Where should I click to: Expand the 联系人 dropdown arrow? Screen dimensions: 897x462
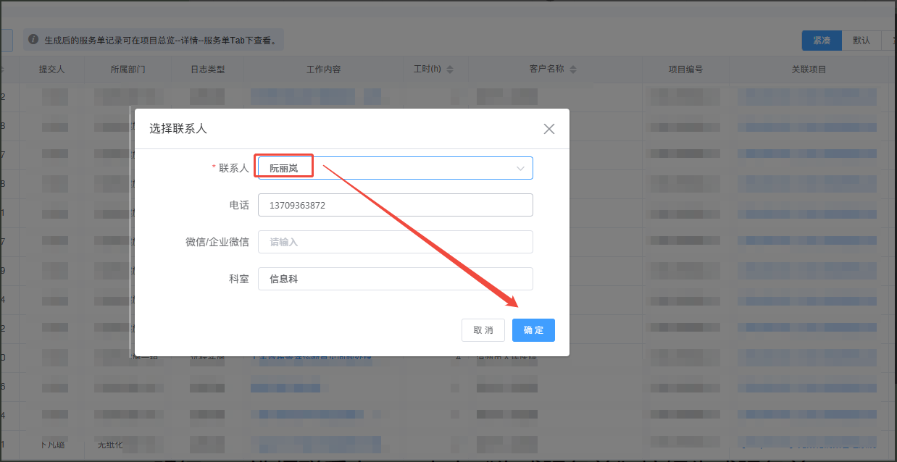520,168
